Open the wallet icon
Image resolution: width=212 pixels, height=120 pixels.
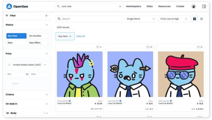tap(204, 6)
